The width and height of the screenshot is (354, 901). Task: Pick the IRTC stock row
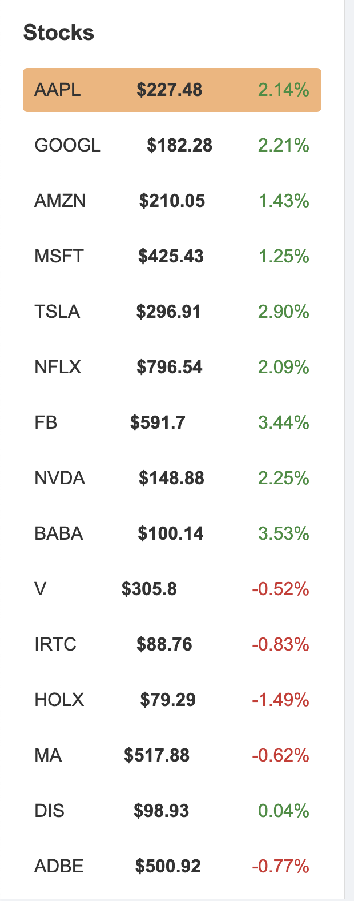(x=171, y=644)
